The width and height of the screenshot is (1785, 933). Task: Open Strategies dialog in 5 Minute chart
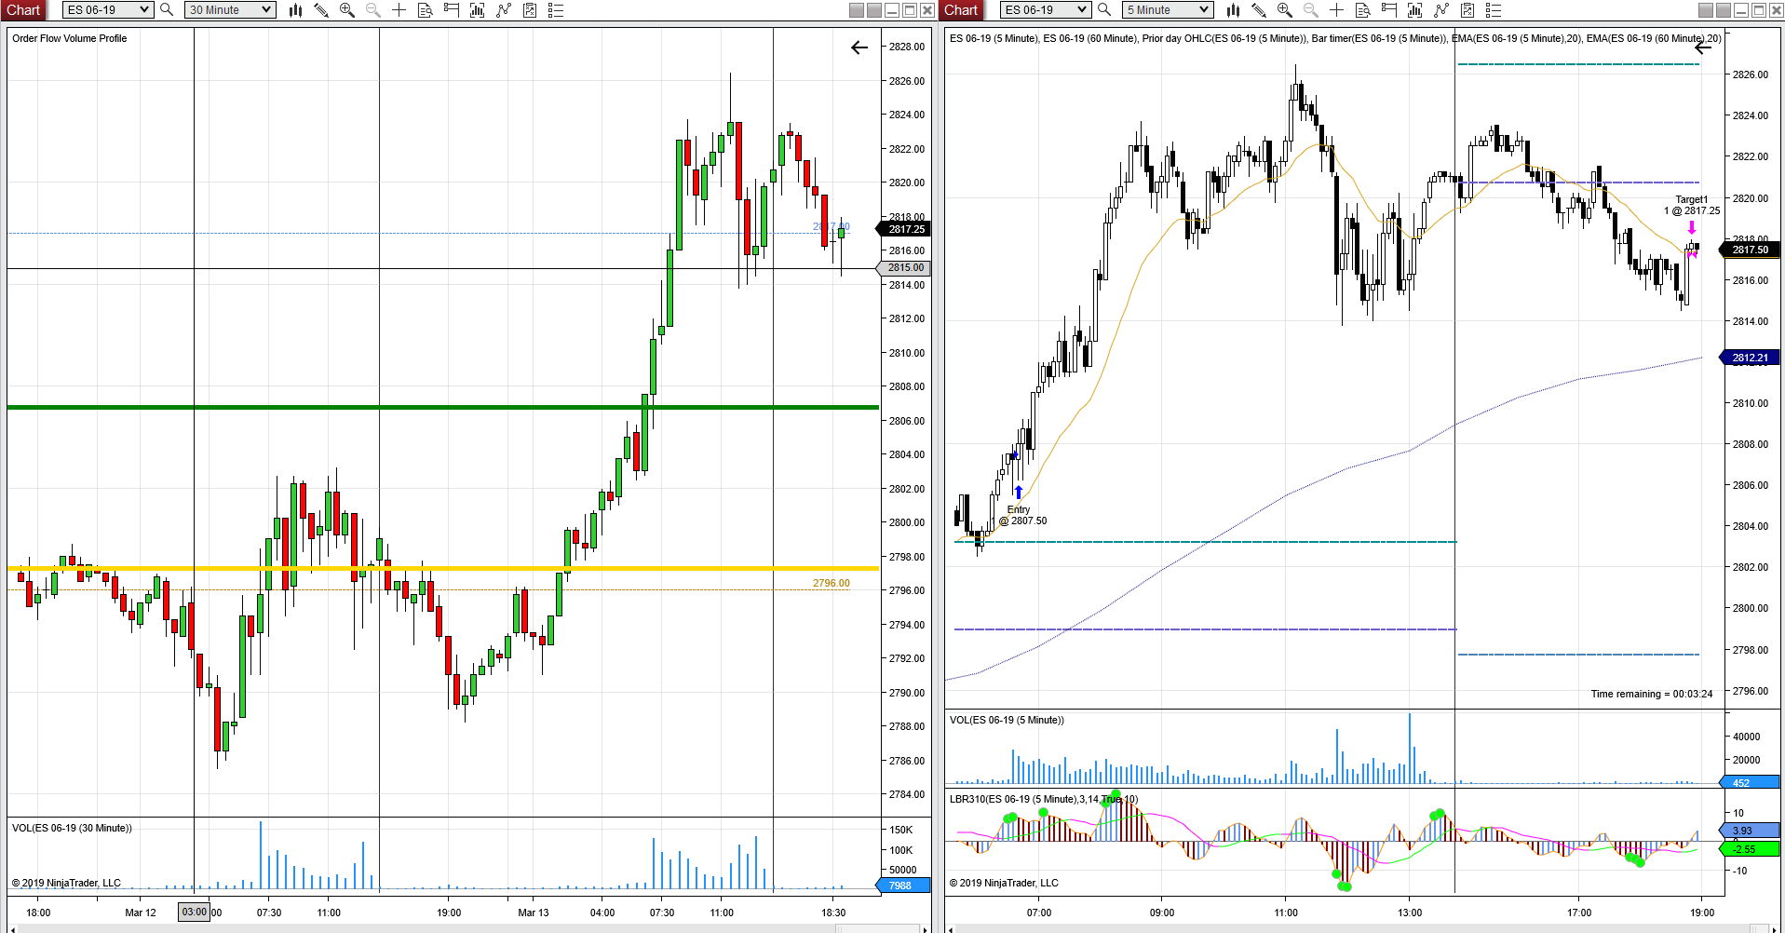point(1467,9)
